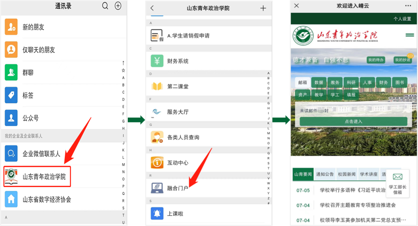Select the 人事 tab

367,83
